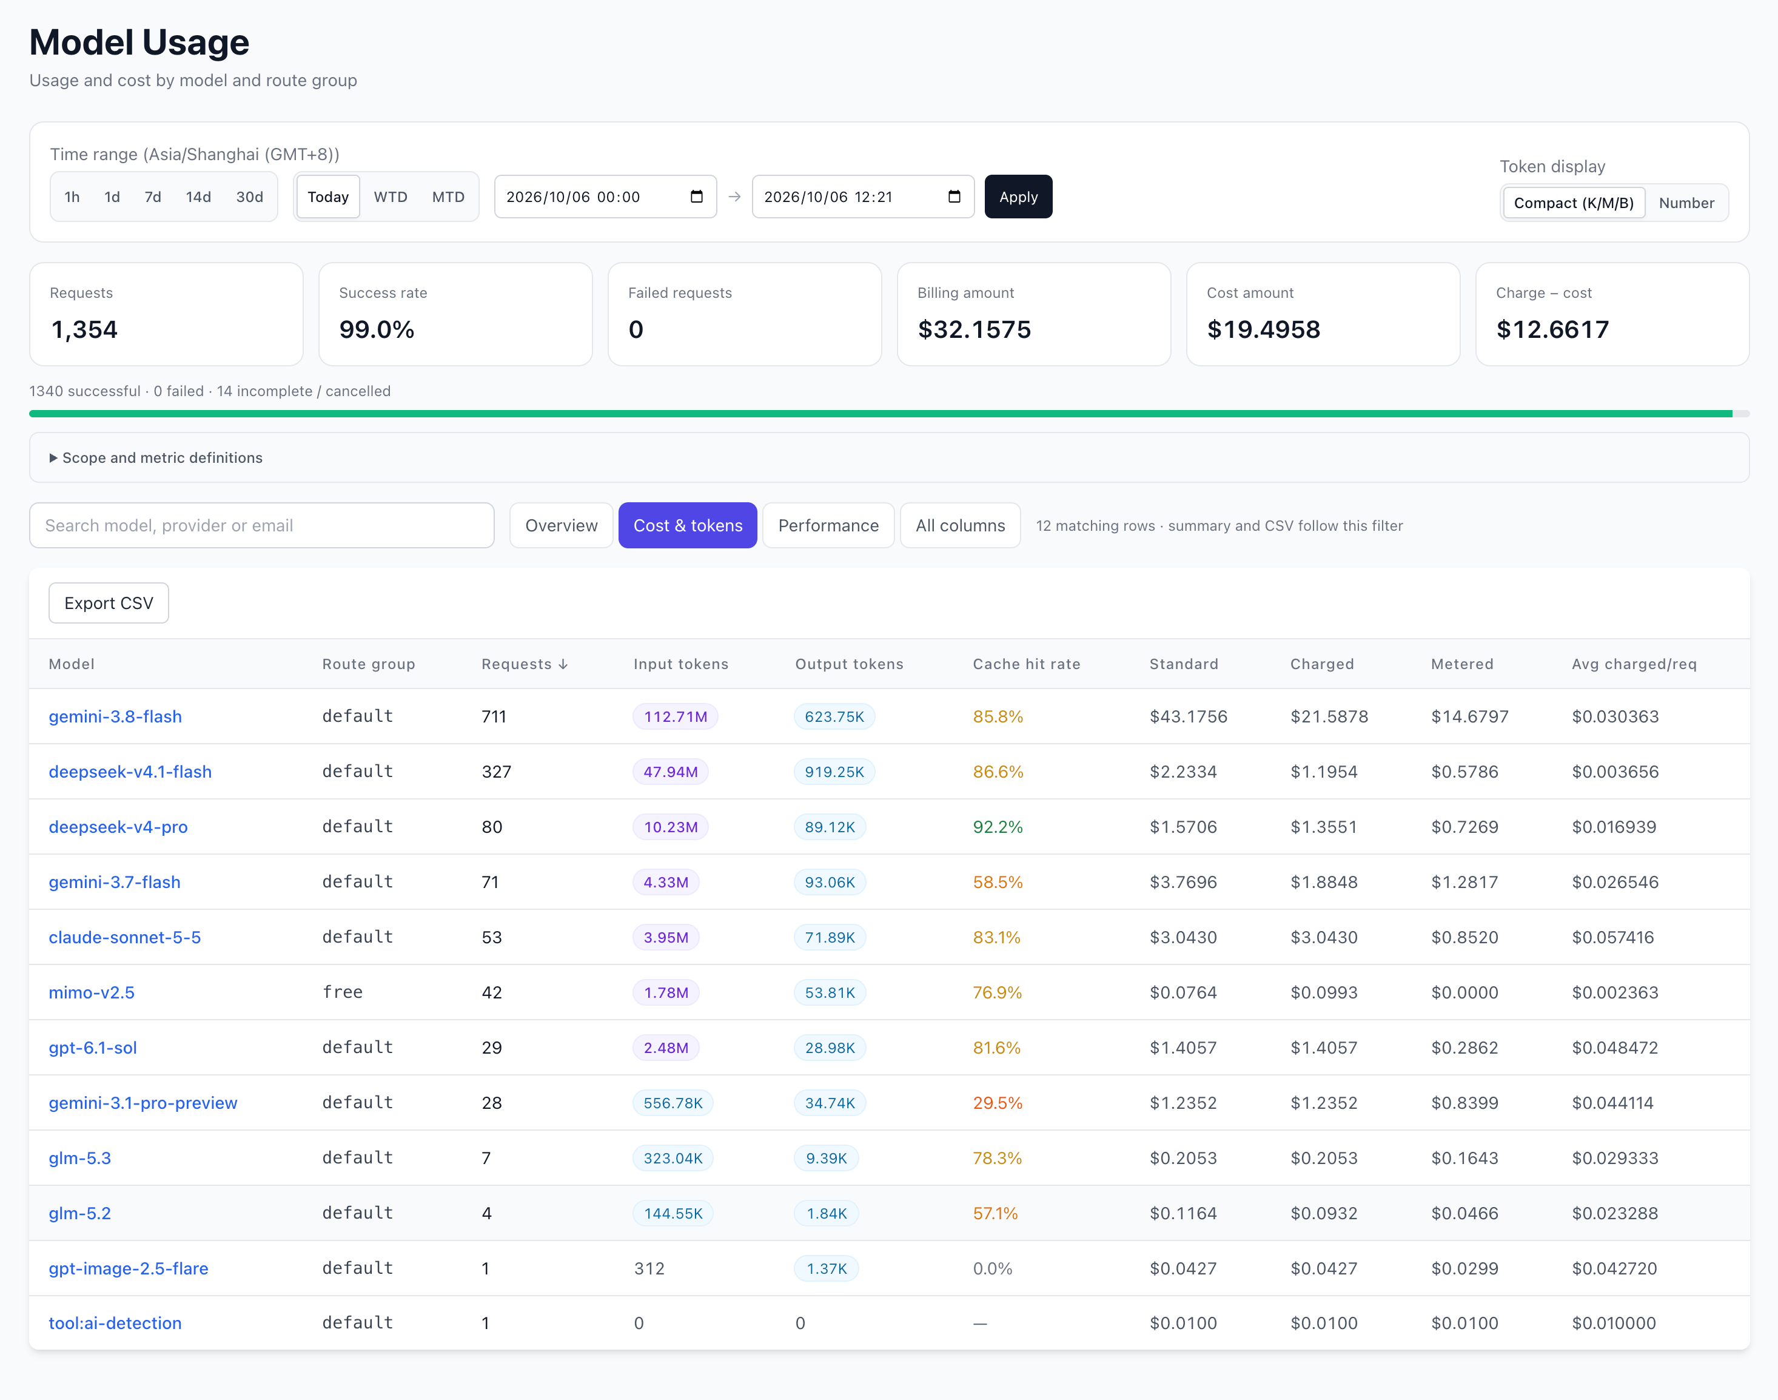Switch token display to Number

1686,203
